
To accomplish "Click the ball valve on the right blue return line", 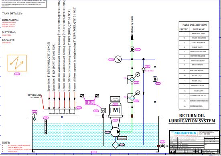I will pos(155,79).
